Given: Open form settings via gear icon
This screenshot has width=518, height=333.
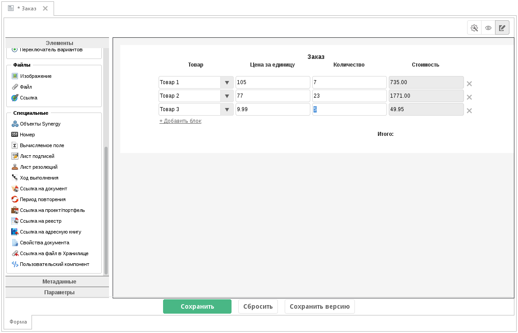Looking at the screenshot, I should 474,28.
